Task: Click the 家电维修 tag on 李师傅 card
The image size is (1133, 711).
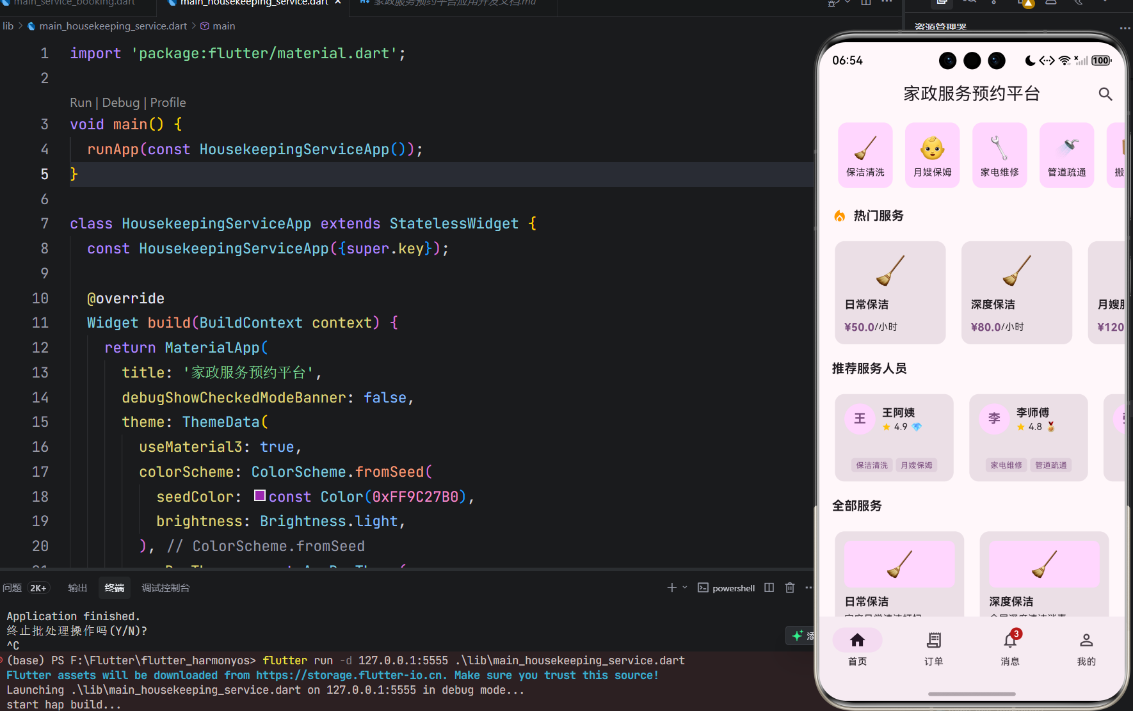Action: [1006, 465]
